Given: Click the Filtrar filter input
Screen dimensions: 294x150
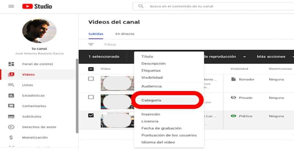Looking at the screenshot, I should (x=110, y=45).
